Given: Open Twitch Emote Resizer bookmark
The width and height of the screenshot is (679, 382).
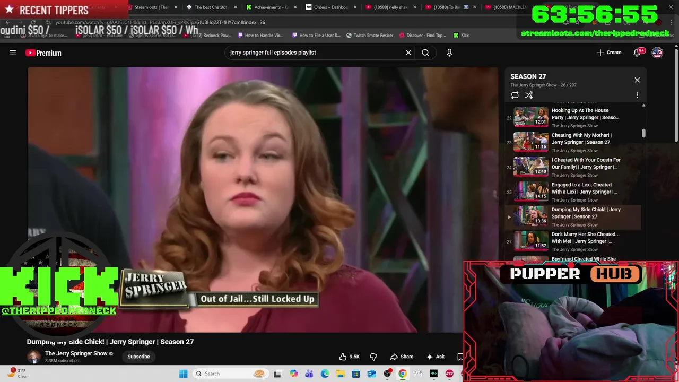Looking at the screenshot, I should pos(370,35).
